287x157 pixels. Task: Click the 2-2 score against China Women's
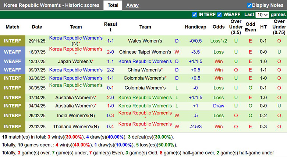click(x=110, y=70)
